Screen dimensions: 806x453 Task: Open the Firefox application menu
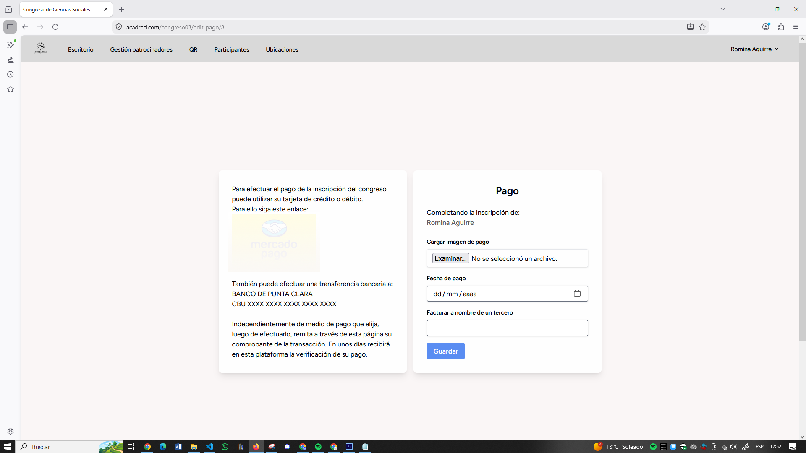(796, 27)
